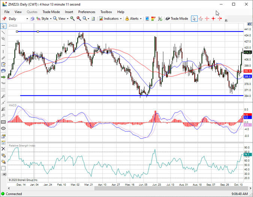Click the scrollbar left arrow

[x=9, y=188]
